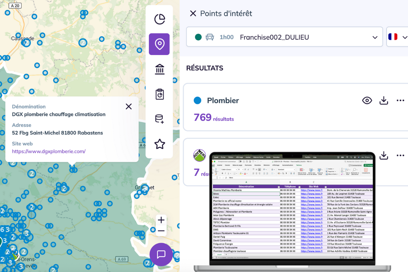This screenshot has height=272, width=408.
Task: Open favorites via the star icon
Action: pyautogui.click(x=159, y=144)
